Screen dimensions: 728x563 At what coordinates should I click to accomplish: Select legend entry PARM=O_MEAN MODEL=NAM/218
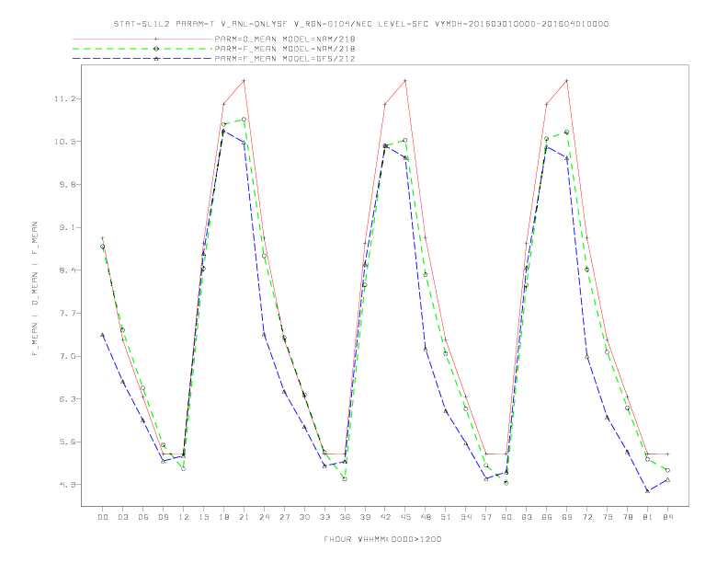point(285,39)
